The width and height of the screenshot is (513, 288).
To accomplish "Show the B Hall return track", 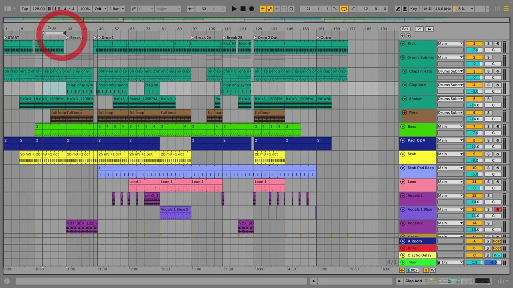I will click(x=403, y=248).
